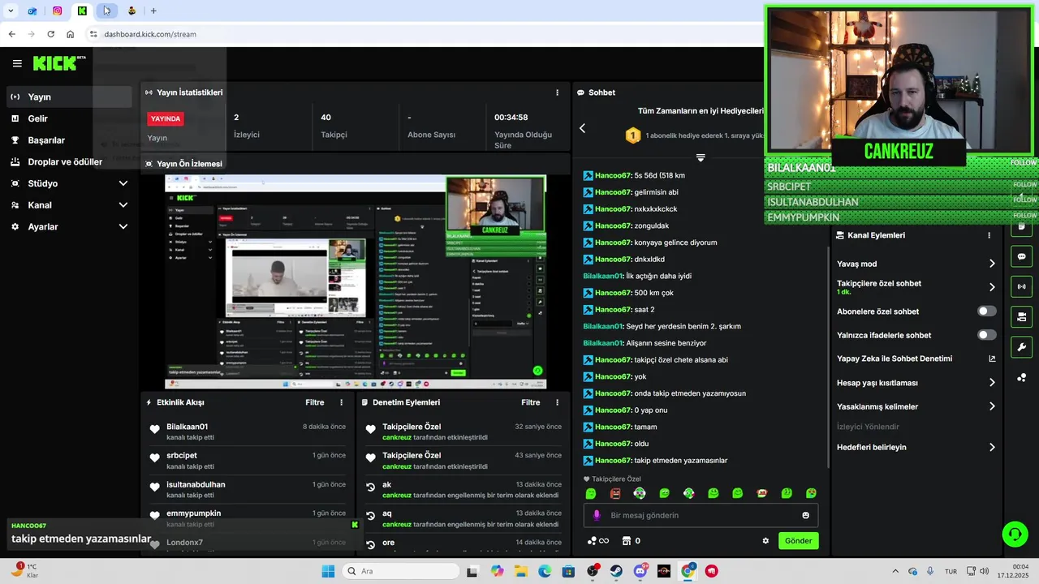Open the emoji picker in chat input
The height and width of the screenshot is (584, 1039).
click(x=805, y=515)
